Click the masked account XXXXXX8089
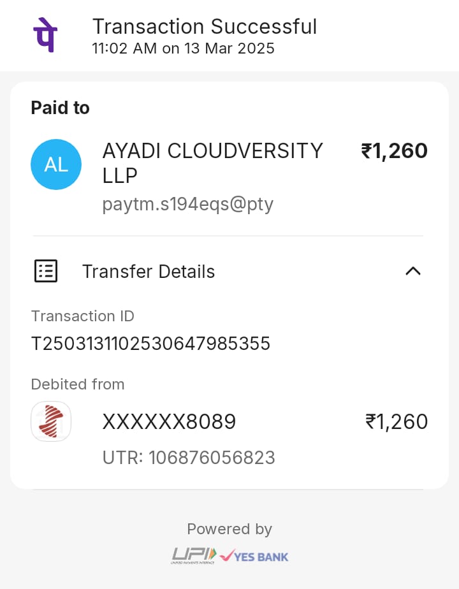459x589 pixels. point(169,422)
